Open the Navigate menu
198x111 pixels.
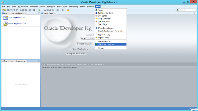pyautogui.click(x=51, y=7)
